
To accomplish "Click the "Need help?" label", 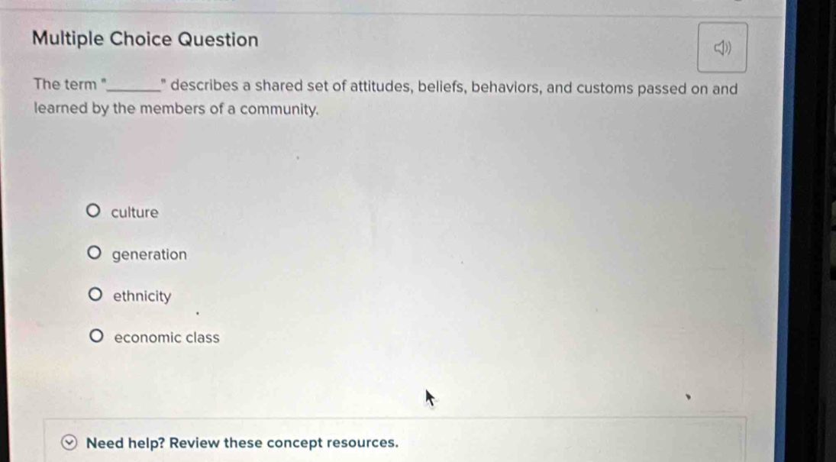I will point(126,443).
